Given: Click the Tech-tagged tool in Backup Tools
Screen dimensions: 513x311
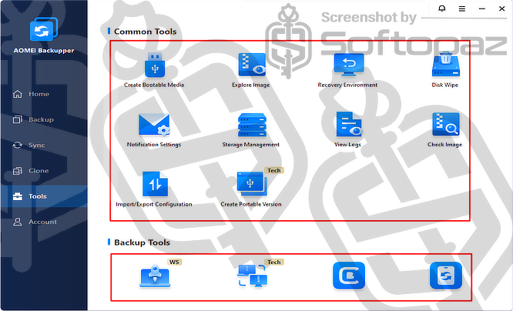Looking at the screenshot, I should coord(251,276).
